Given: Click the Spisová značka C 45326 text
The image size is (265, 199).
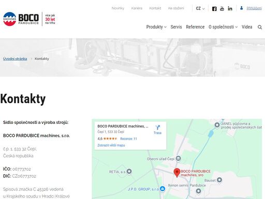Looking at the screenshot, I should tap(33, 189).
